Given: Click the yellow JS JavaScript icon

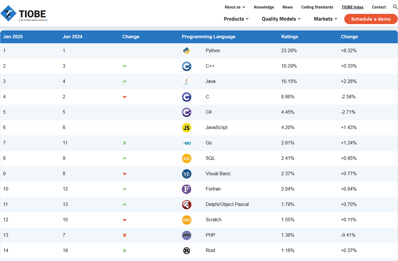Looking at the screenshot, I should click(x=187, y=128).
